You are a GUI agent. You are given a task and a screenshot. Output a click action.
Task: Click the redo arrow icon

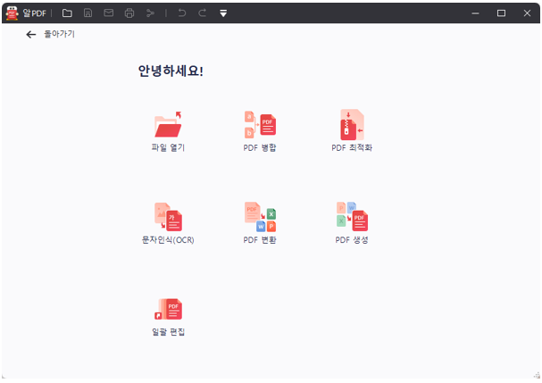tap(203, 13)
